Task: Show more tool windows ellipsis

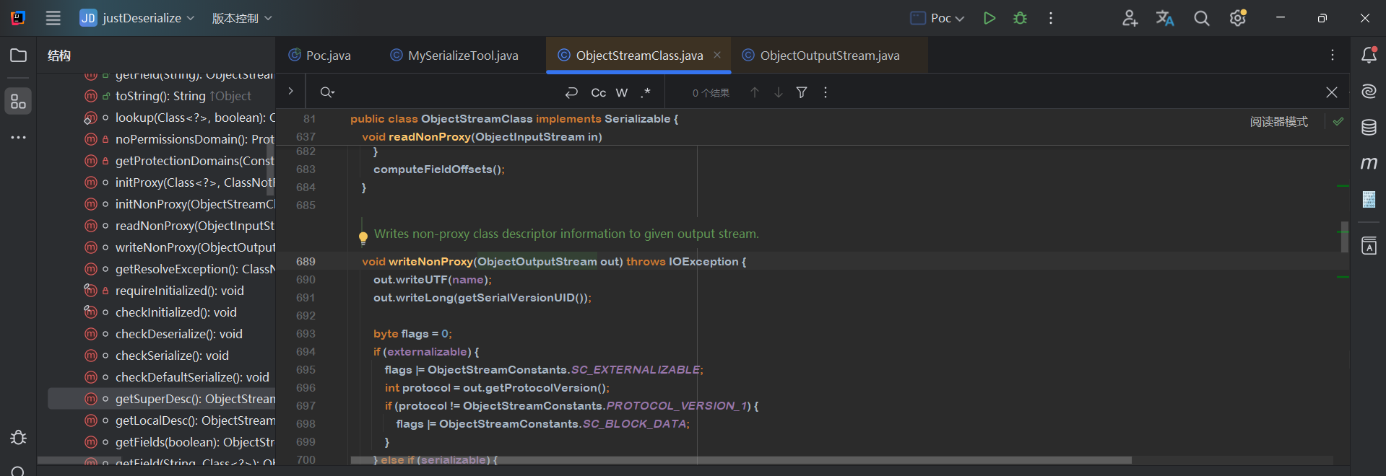Action: click(x=19, y=137)
